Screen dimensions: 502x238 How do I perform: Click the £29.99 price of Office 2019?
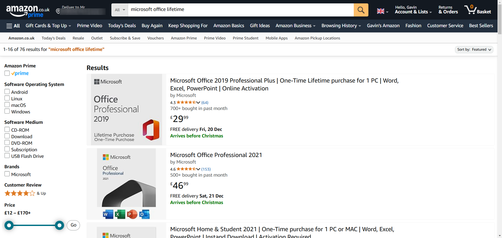pos(179,119)
